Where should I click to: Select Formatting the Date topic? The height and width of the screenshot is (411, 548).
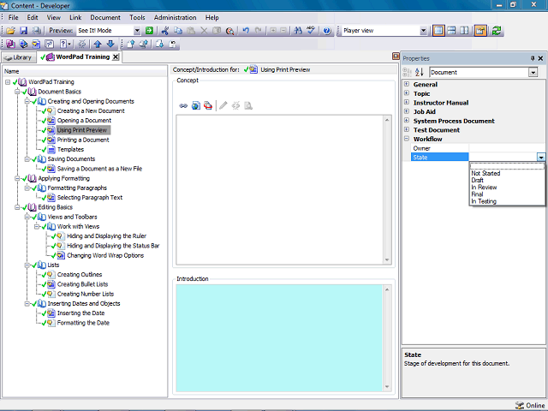(x=83, y=323)
